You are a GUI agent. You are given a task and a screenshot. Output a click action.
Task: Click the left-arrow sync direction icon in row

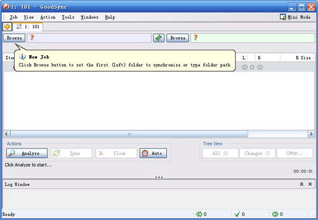coord(244,67)
